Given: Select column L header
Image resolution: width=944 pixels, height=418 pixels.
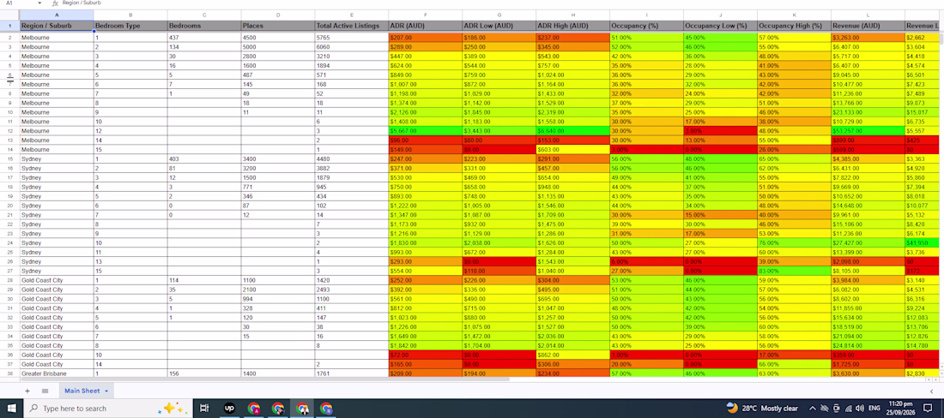Looking at the screenshot, I should [x=868, y=15].
